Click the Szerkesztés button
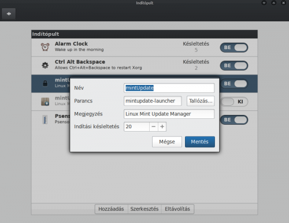 pos(144,209)
